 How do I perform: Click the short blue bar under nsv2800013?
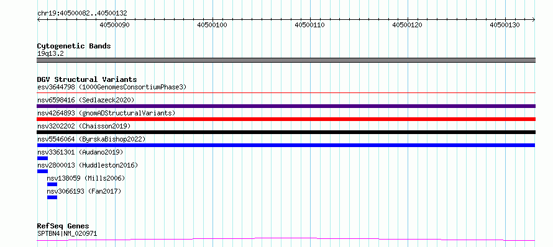pos(42,171)
